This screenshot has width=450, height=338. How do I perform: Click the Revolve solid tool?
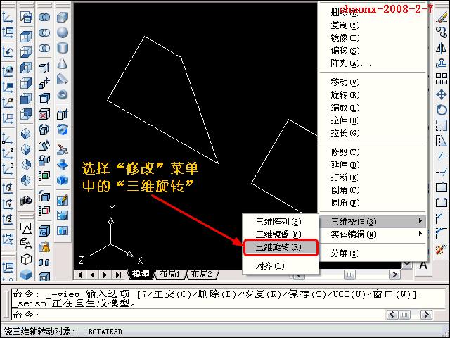(x=63, y=130)
